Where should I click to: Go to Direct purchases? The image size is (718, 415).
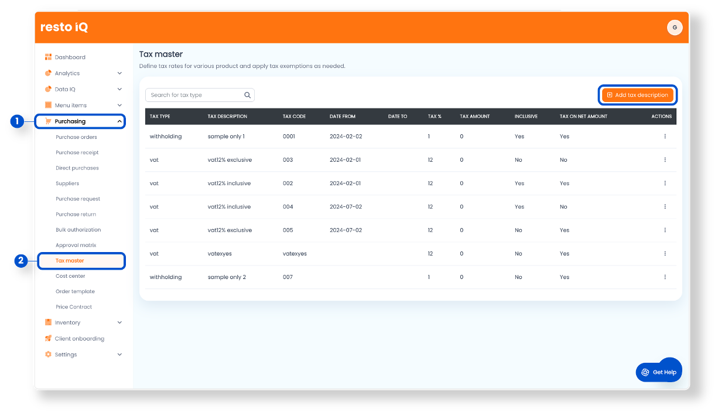[77, 168]
